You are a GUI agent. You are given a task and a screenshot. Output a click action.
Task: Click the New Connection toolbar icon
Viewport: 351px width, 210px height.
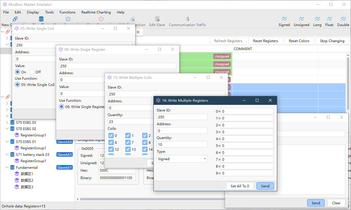15,19
